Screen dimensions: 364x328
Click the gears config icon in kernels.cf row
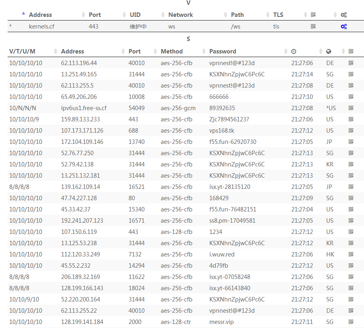[x=344, y=27]
